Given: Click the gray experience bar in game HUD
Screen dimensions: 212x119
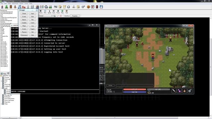Looking at the screenshot, I should pos(158,89).
